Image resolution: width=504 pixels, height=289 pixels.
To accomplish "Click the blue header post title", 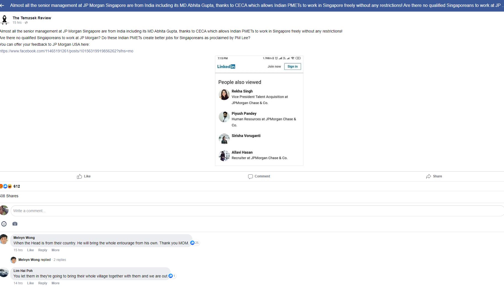I will click(257, 5).
